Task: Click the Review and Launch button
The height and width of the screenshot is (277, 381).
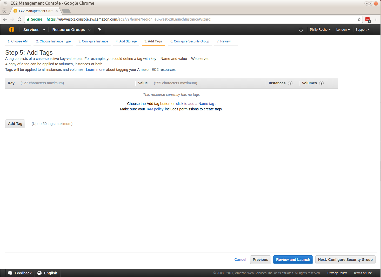Action: [x=293, y=260]
